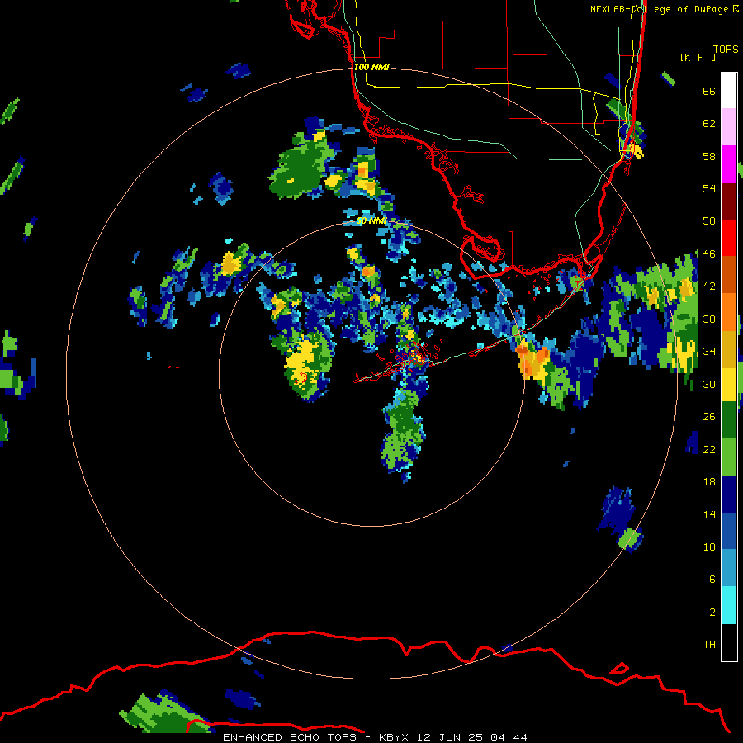This screenshot has height=743, width=743.
Task: Click the "22" scale label
Action: click(709, 449)
